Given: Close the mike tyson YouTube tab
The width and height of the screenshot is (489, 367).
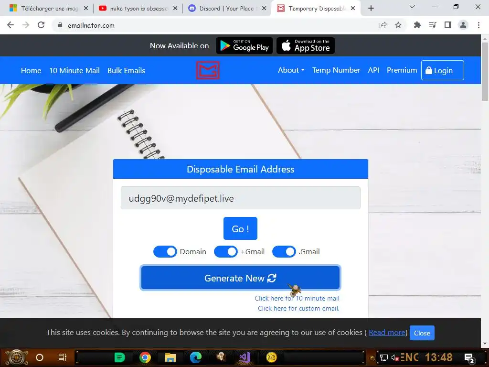Looking at the screenshot, I should point(175,9).
